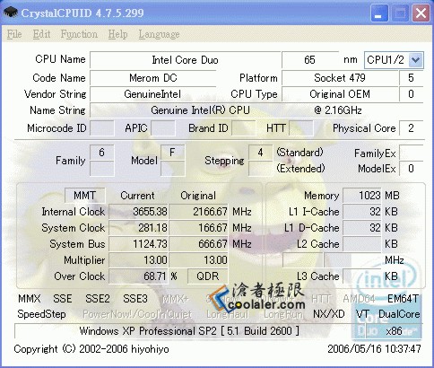Screen dimensions: 434x368
Task: Click the Over Clock value 68.71
Action: click(x=139, y=276)
